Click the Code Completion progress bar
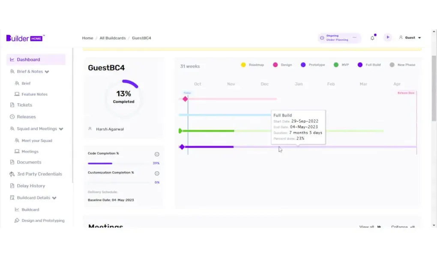 click(x=119, y=163)
